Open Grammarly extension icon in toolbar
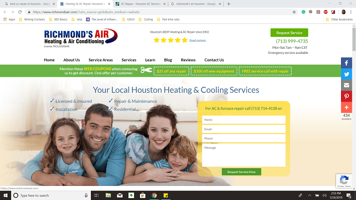Screen dimensions: 356x200 pyautogui.click(x=304, y=12)
